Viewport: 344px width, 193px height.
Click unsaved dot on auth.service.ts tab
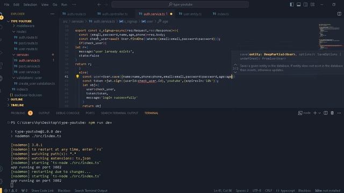[171, 14]
